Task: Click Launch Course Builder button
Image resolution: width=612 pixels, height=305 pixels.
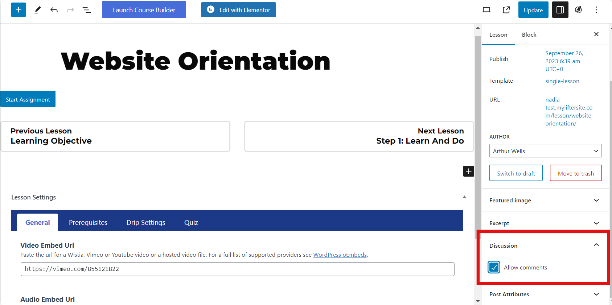Action: [x=144, y=10]
